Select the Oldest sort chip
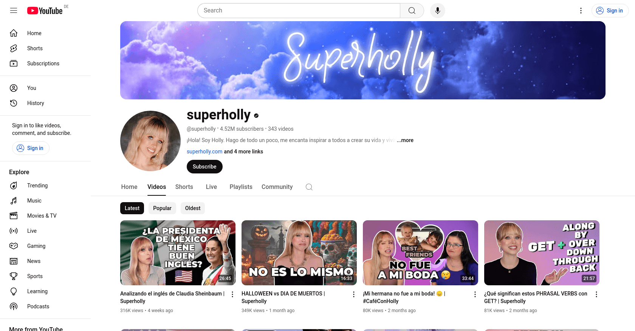The width and height of the screenshot is (635, 331). point(193,208)
